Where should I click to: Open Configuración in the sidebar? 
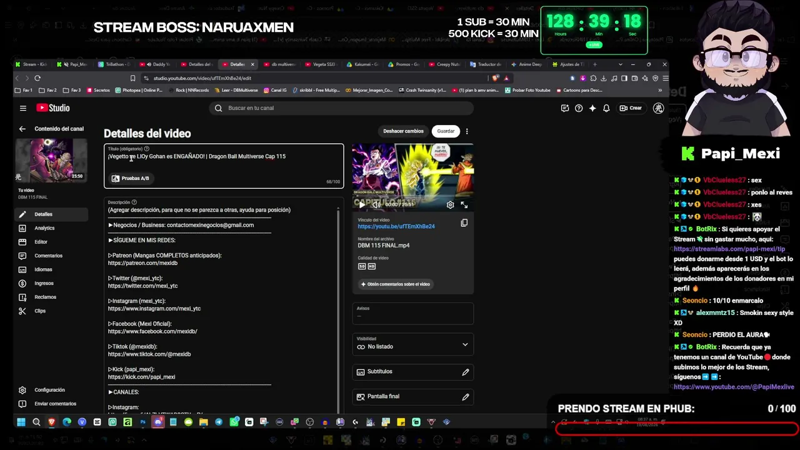(52, 390)
